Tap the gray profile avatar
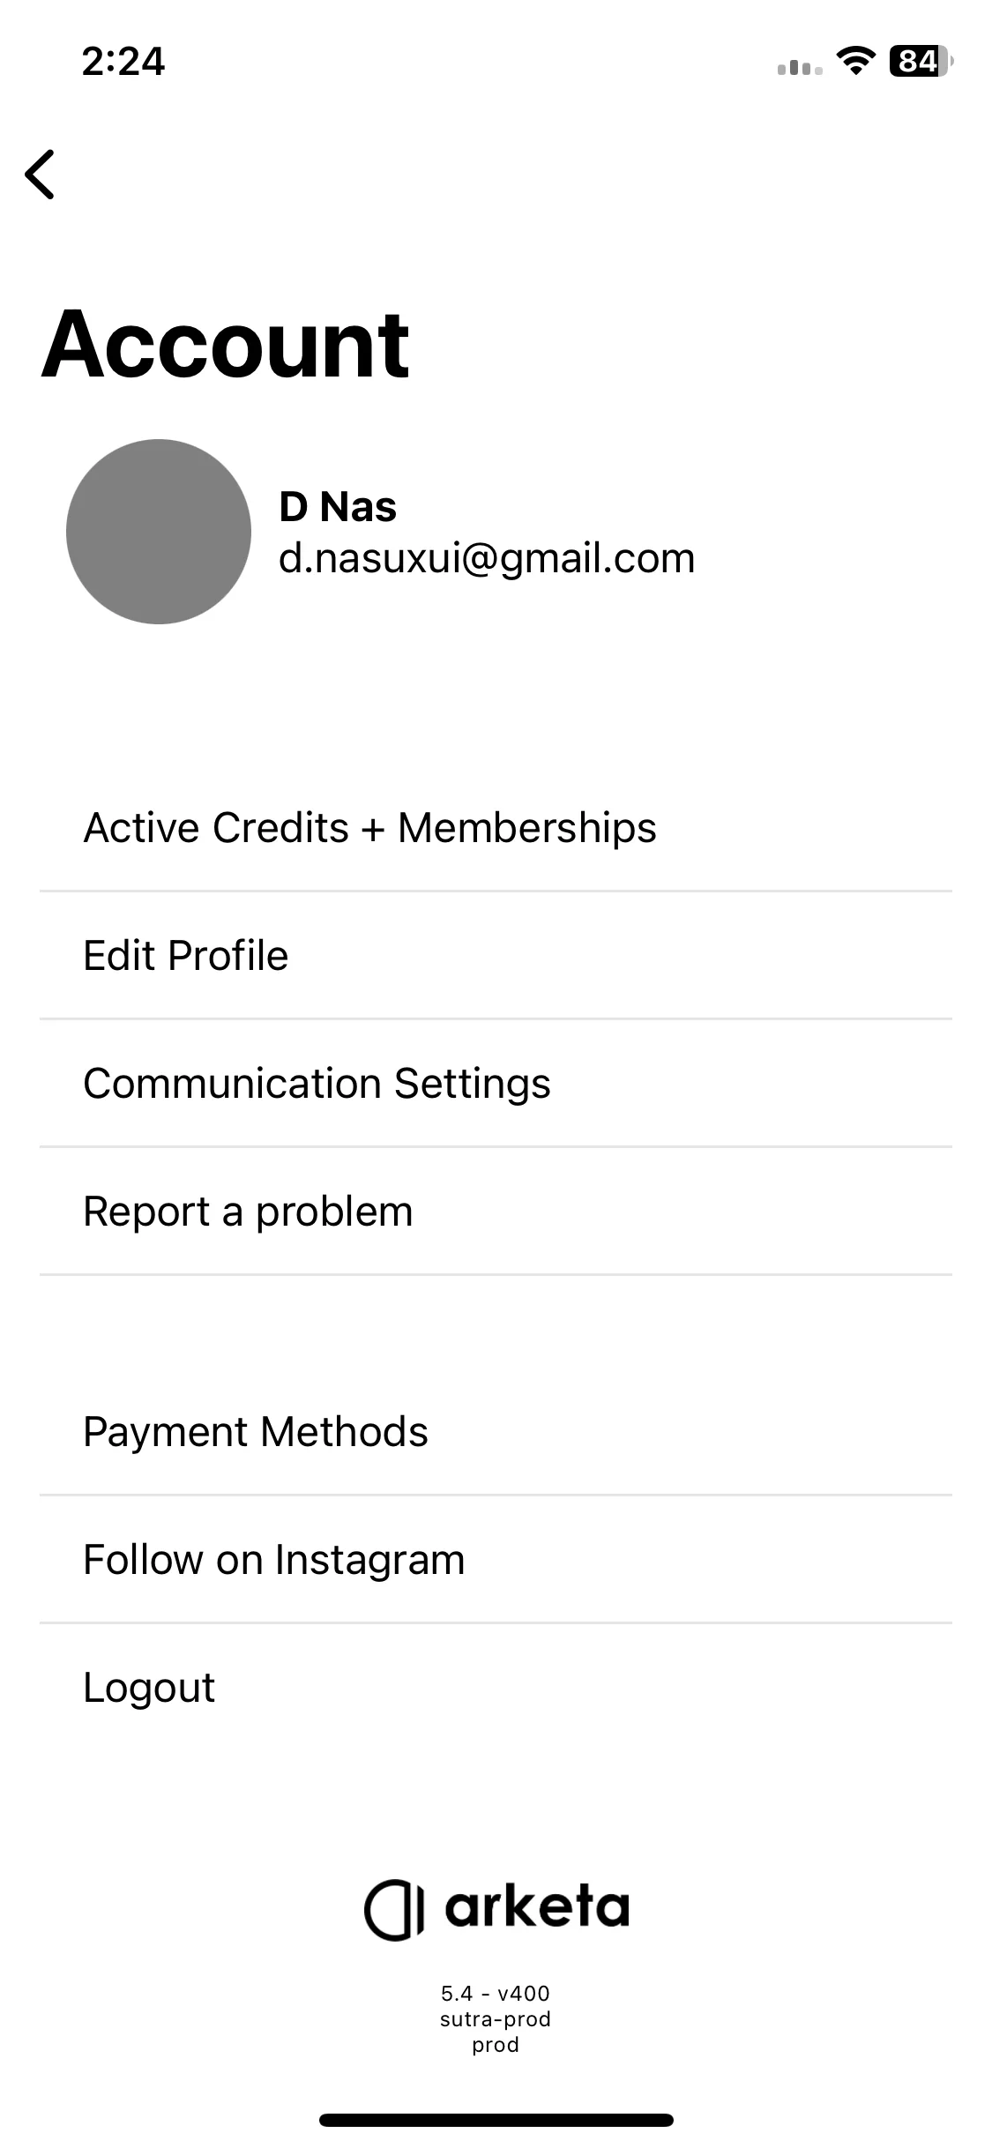Viewport: 992px width, 2148px height. 159,532
